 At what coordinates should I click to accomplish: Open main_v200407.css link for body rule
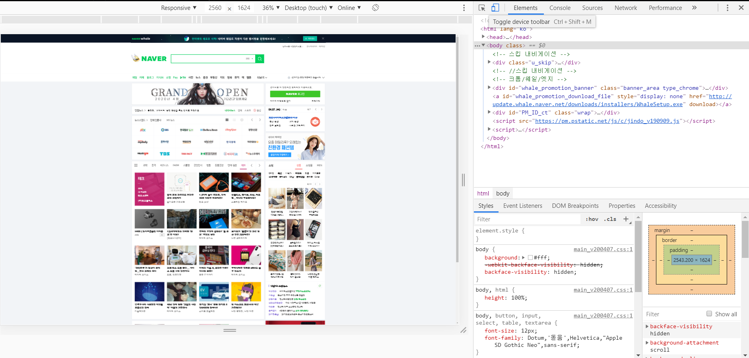click(603, 250)
